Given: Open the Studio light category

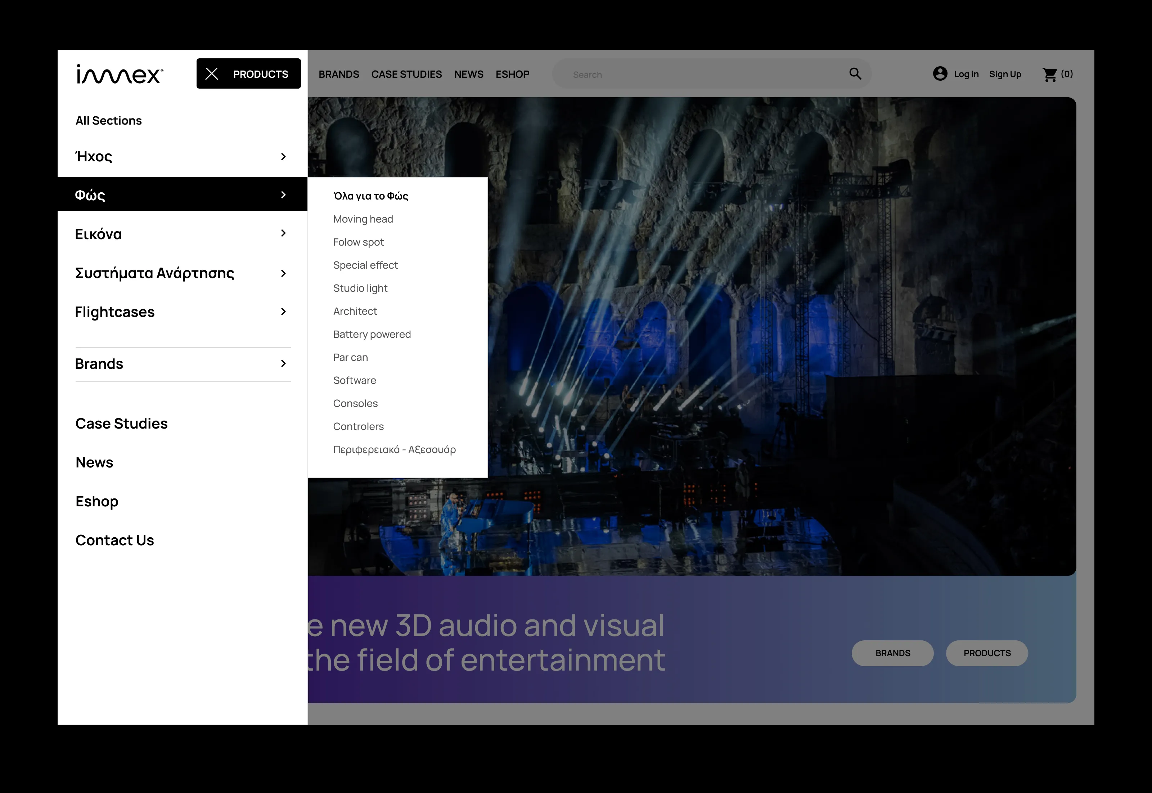Looking at the screenshot, I should [360, 288].
